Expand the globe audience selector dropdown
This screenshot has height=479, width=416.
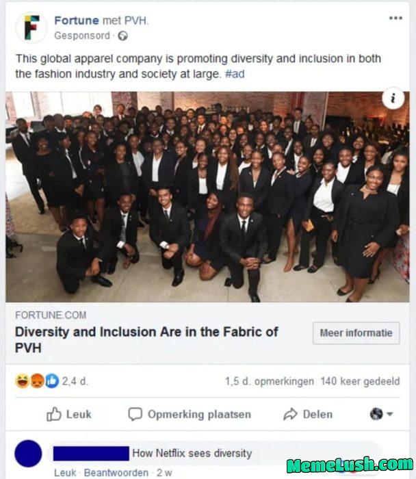coord(382,414)
